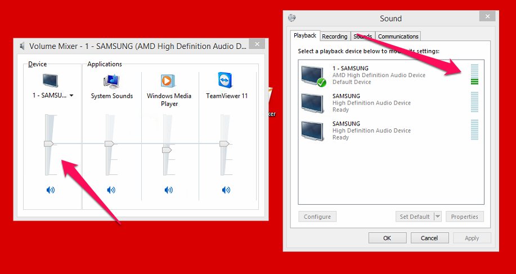Switch to the Playback tab

point(305,35)
